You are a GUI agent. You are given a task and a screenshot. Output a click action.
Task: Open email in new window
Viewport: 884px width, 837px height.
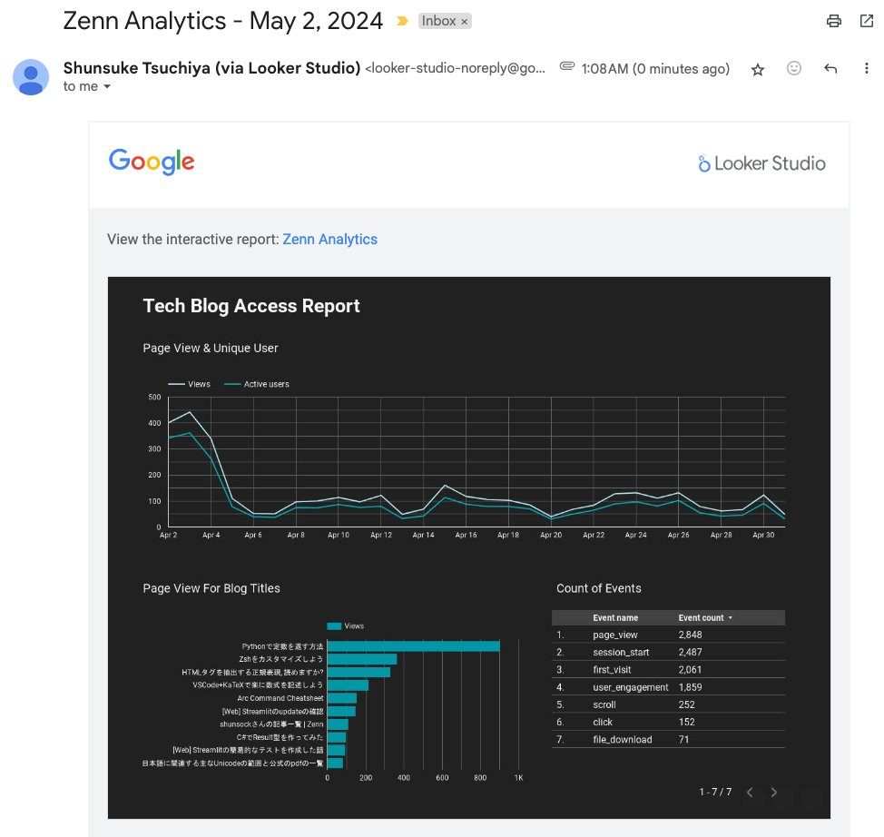867,22
